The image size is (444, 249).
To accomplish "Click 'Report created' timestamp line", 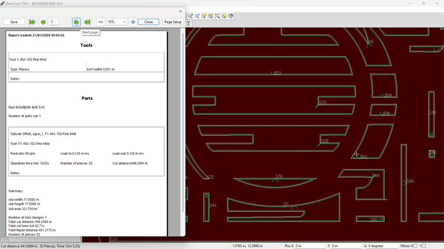I will (36, 35).
